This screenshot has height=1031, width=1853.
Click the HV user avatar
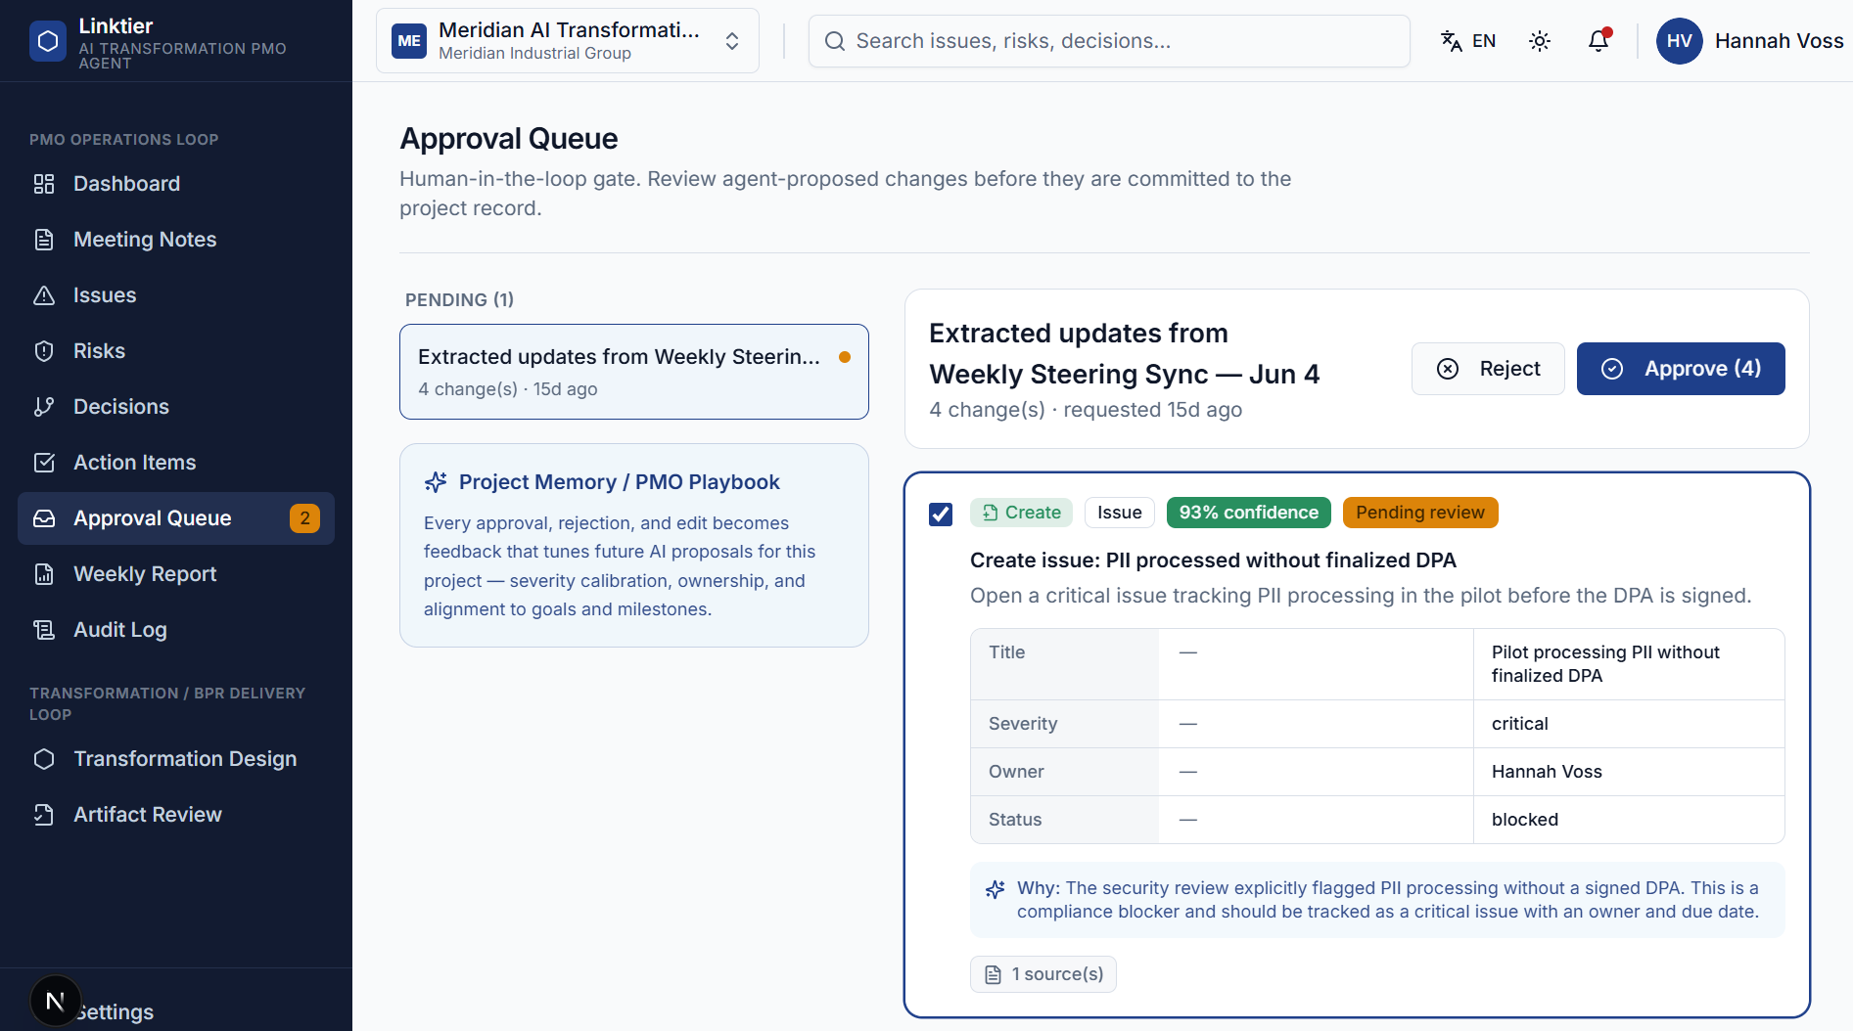click(x=1680, y=41)
